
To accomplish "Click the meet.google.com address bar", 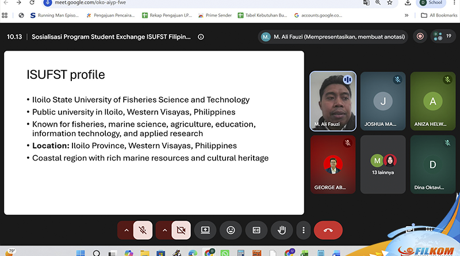I will point(202,3).
